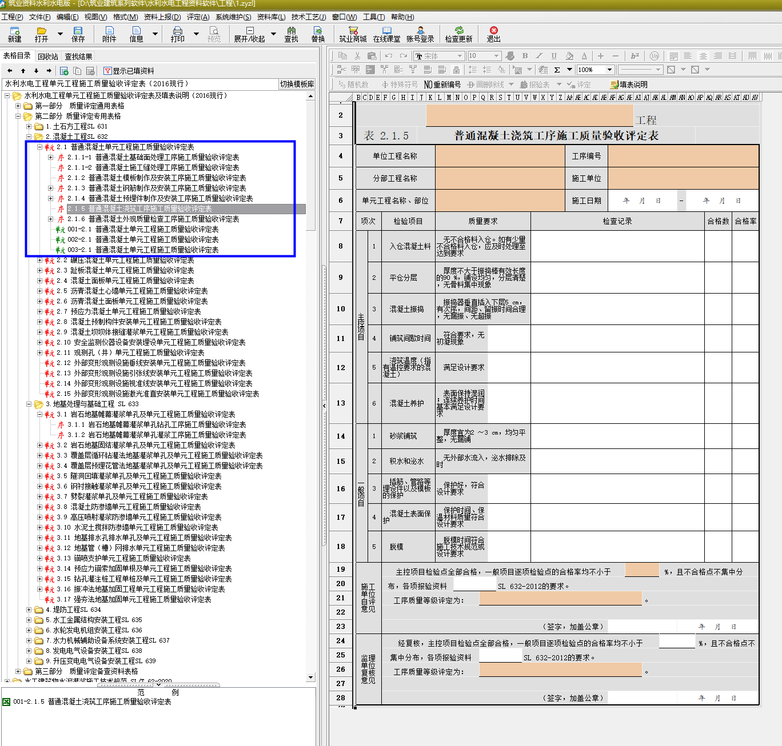
Task: Click the tree panel vertical scrollbar
Action: [x=311, y=386]
